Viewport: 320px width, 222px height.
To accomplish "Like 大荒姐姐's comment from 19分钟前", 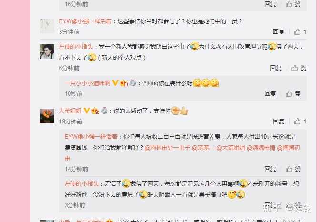I will (x=300, y=121).
